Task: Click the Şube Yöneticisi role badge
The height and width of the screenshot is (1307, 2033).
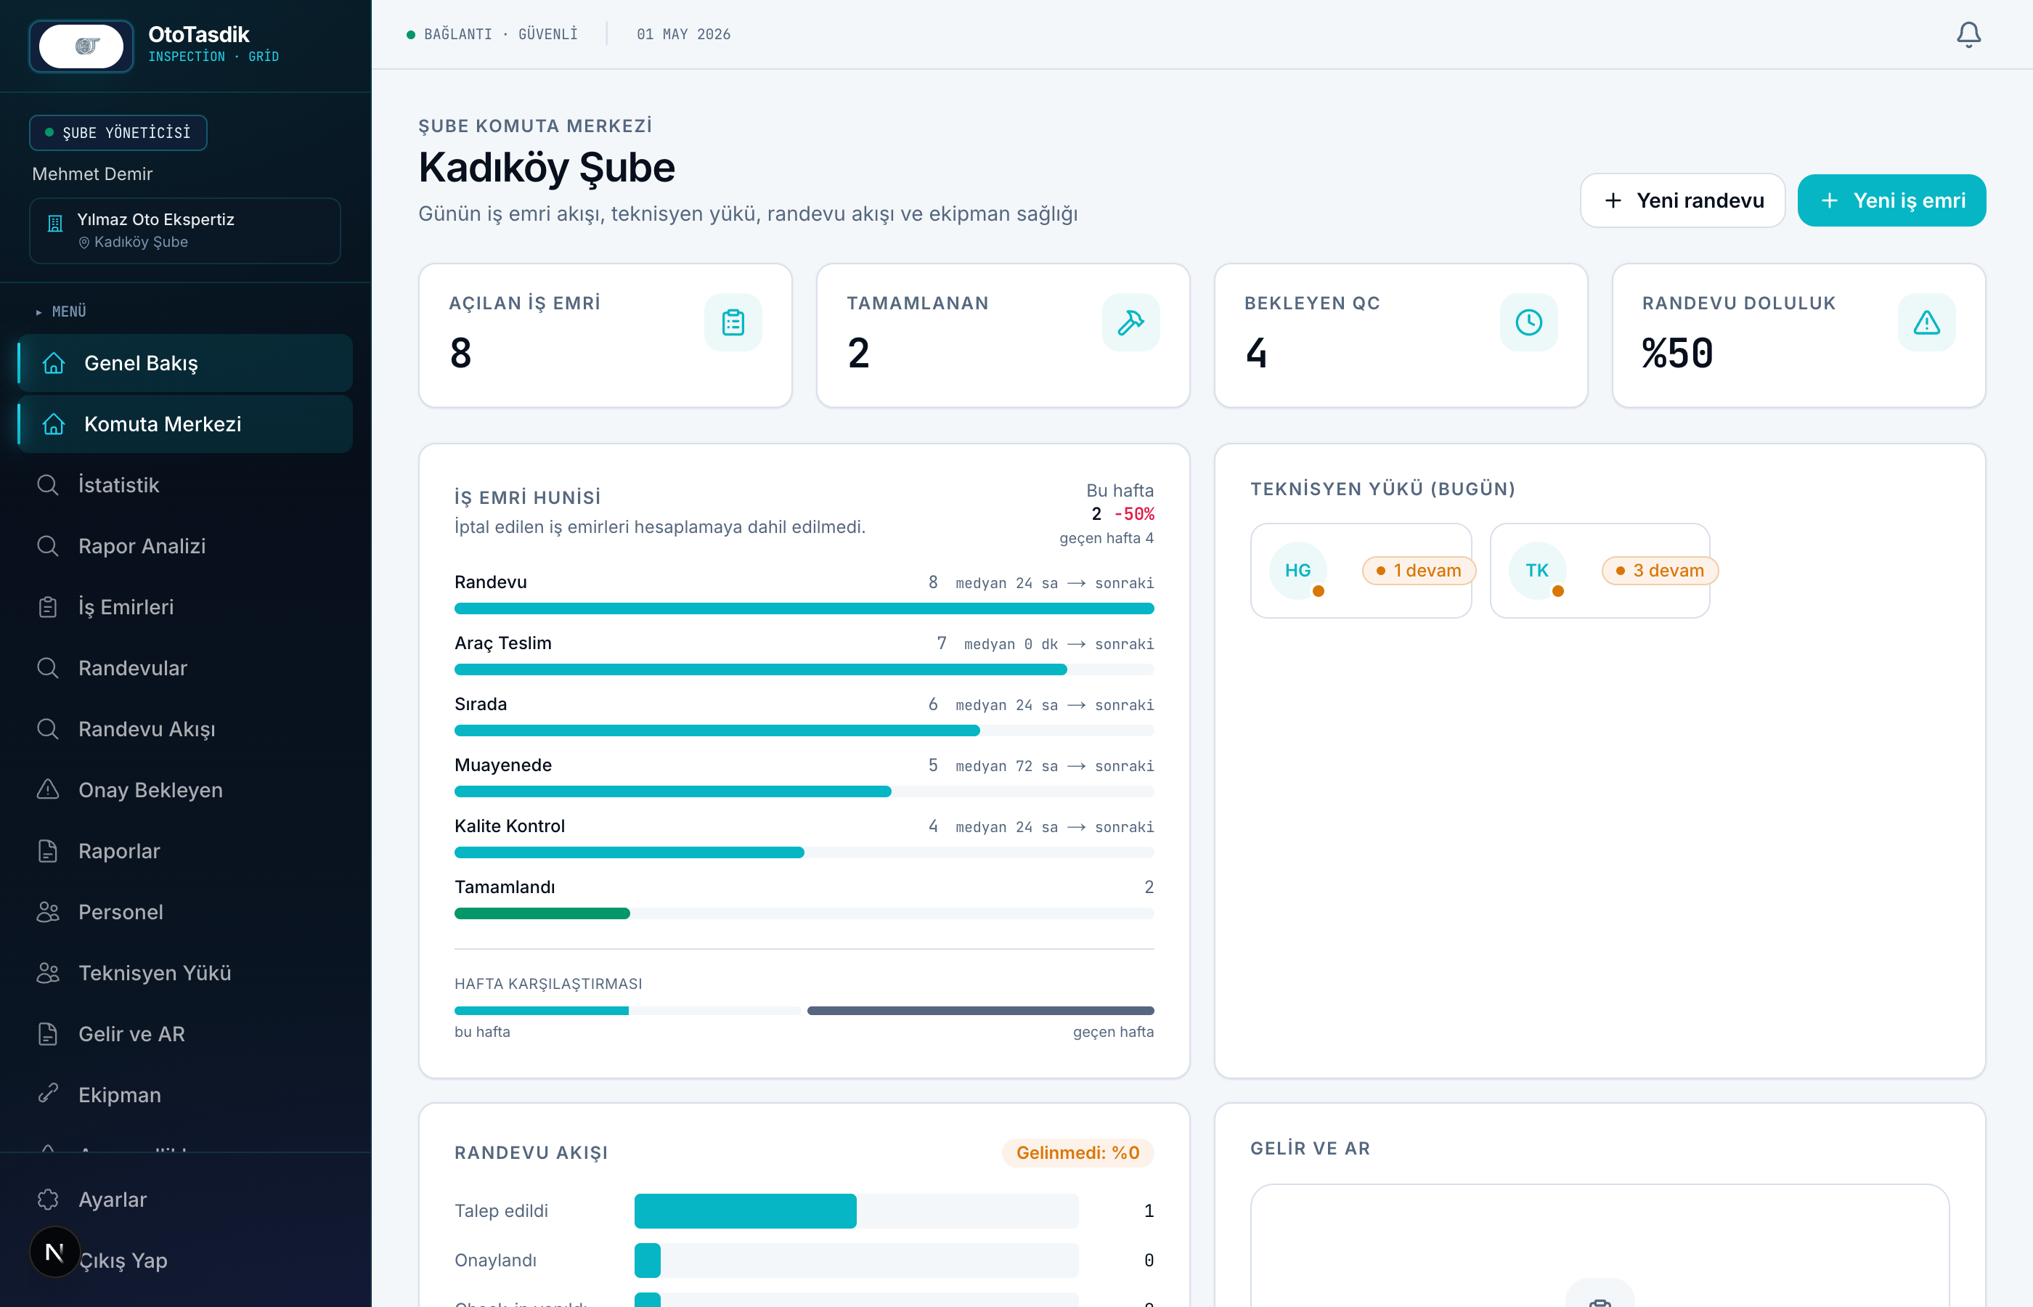Action: coord(118,132)
